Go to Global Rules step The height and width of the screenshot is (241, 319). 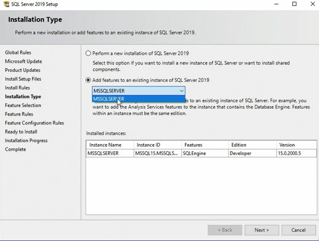click(x=18, y=53)
